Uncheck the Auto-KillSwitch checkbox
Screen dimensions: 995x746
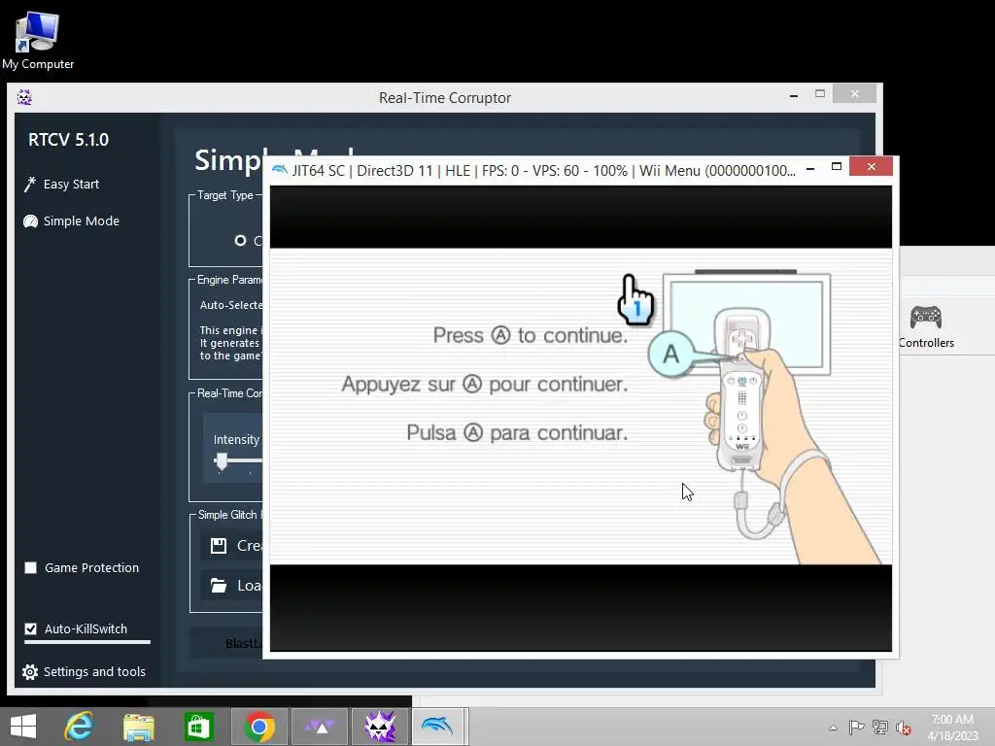click(x=30, y=628)
